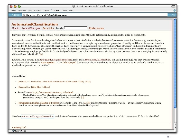Follow the [1] footnote reference link
The image size is (185, 139).
41,54
